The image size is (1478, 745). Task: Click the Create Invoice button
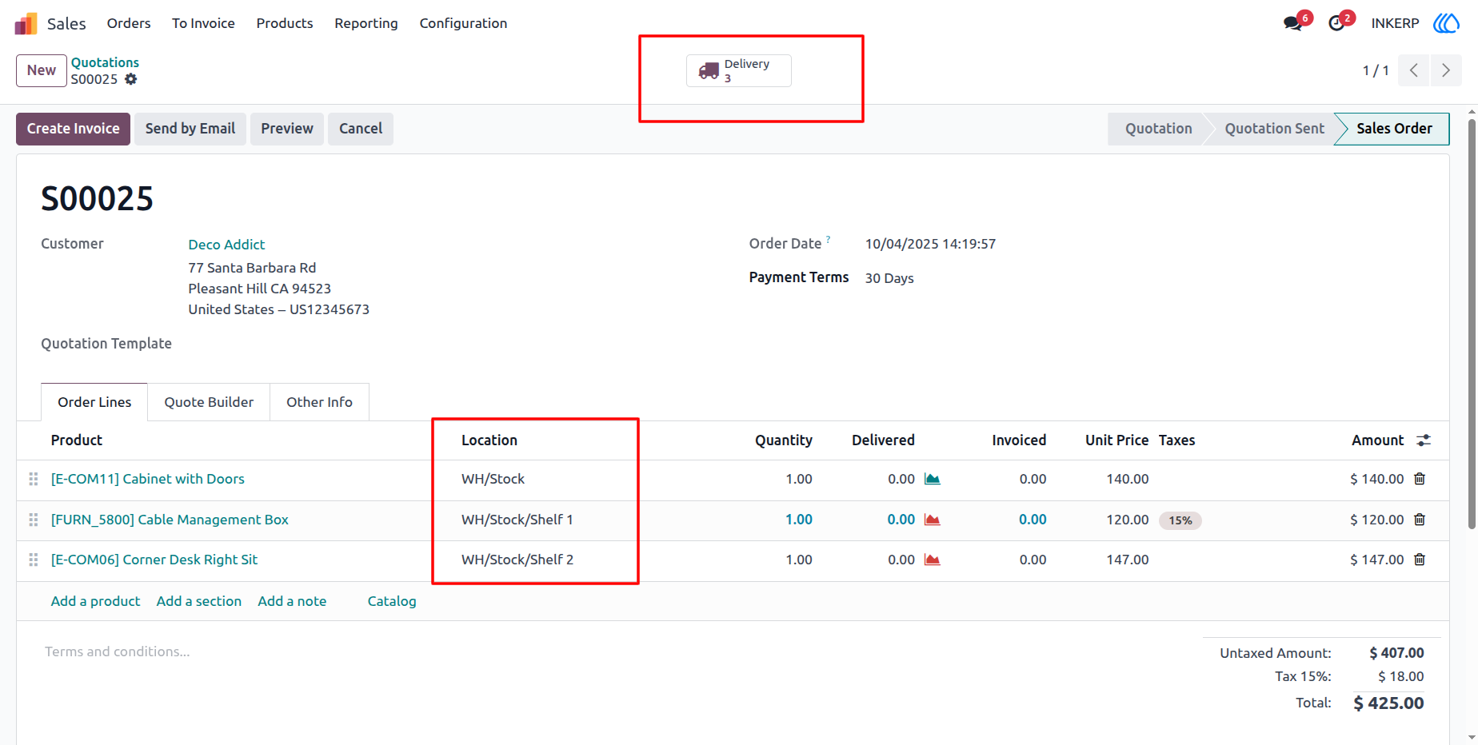(x=73, y=129)
